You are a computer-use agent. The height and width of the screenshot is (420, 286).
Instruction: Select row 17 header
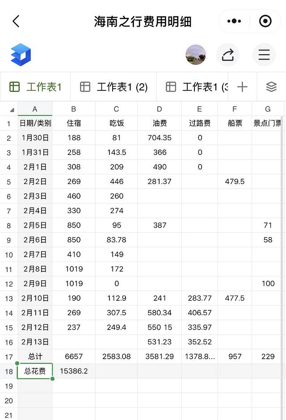pos(9,357)
